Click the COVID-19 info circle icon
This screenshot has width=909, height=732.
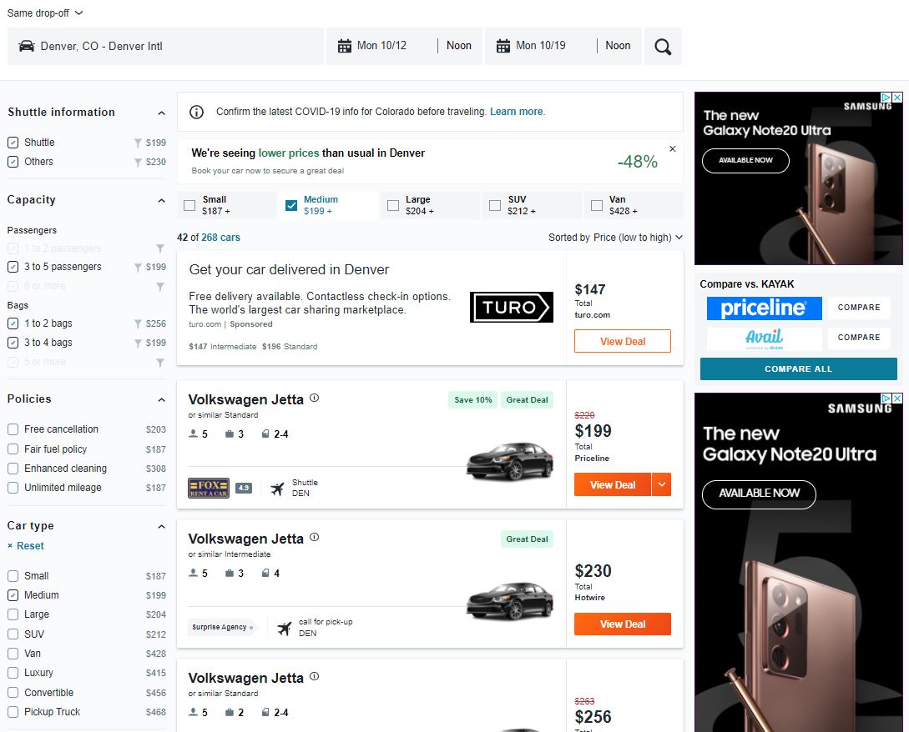196,112
